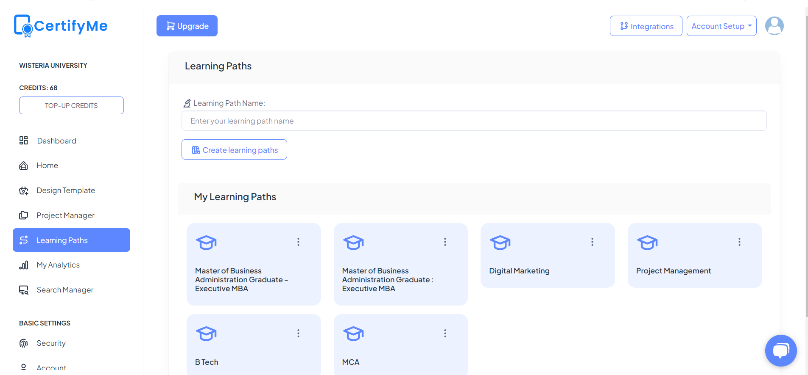This screenshot has height=375, width=808.
Task: Open Search Manager page
Action: pyautogui.click(x=71, y=290)
